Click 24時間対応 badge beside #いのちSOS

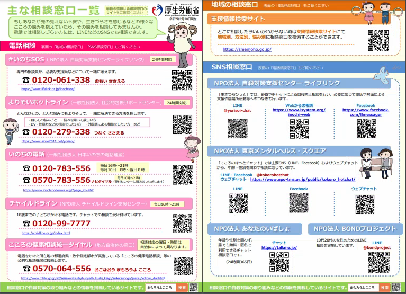point(163,59)
